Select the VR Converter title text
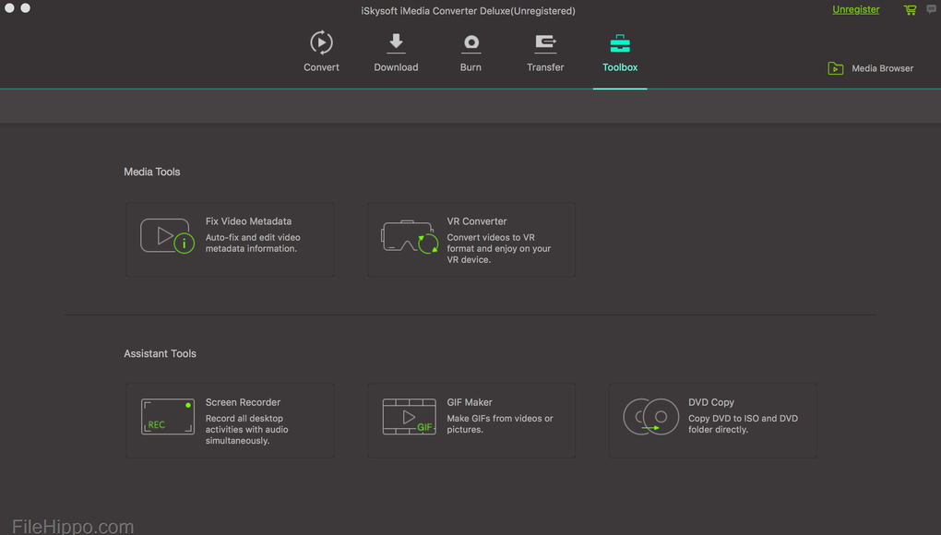The height and width of the screenshot is (535, 941). (476, 221)
